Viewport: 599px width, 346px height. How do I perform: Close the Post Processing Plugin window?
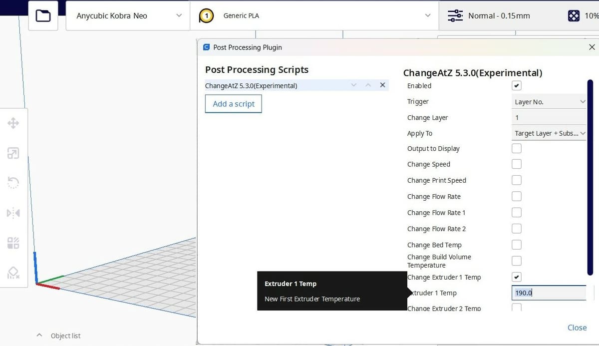pyautogui.click(x=592, y=47)
